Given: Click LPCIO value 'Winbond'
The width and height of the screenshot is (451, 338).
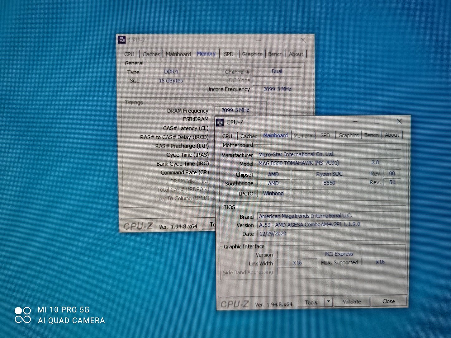Looking at the screenshot, I should tap(273, 193).
